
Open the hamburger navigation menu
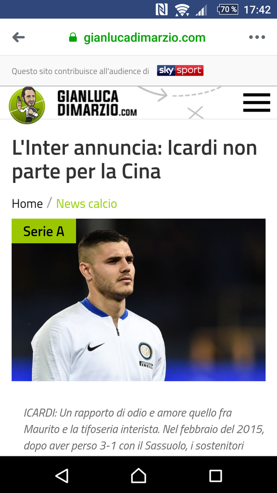point(257,103)
